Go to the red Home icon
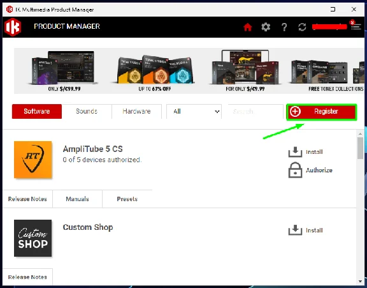367x288 pixels. [248, 27]
